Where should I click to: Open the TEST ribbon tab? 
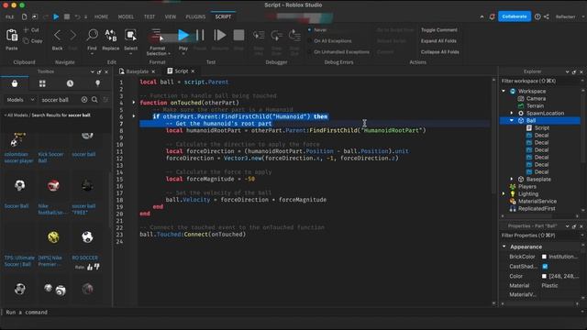pyautogui.click(x=150, y=16)
